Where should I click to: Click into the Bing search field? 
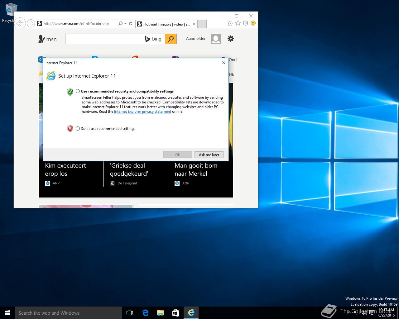point(104,39)
